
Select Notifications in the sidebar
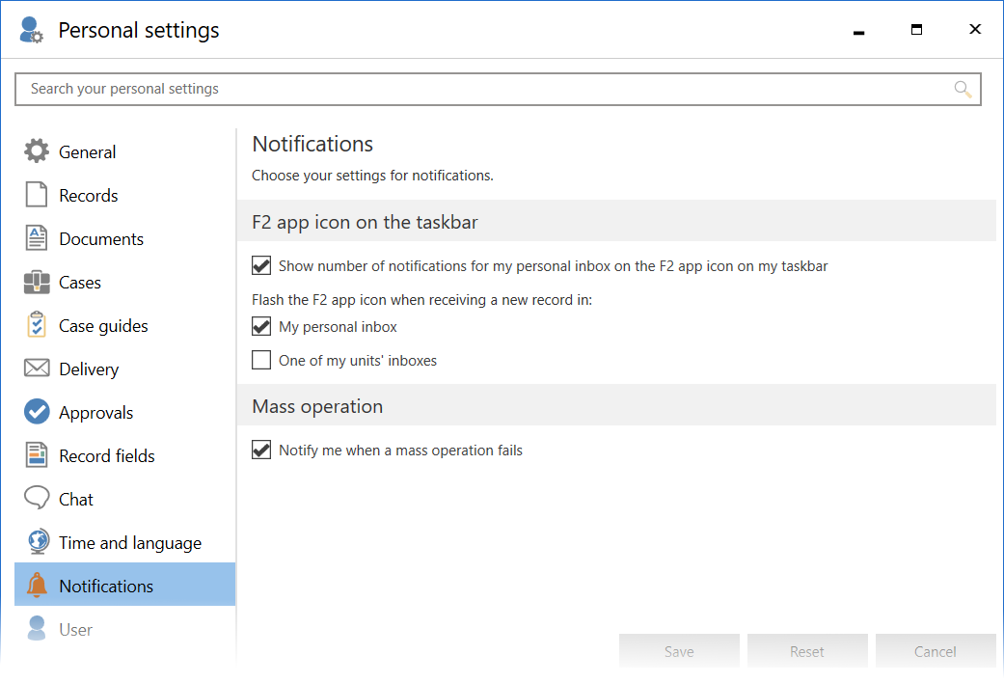coord(124,586)
